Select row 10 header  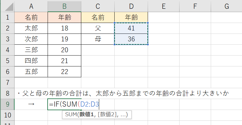[7, 115]
